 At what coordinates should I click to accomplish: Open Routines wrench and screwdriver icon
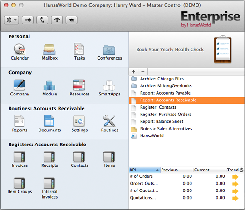[x=109, y=121]
